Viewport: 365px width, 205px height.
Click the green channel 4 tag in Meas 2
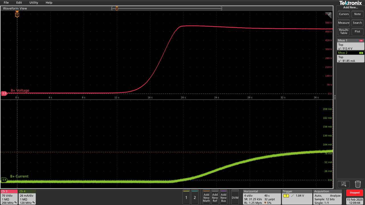click(x=361, y=53)
